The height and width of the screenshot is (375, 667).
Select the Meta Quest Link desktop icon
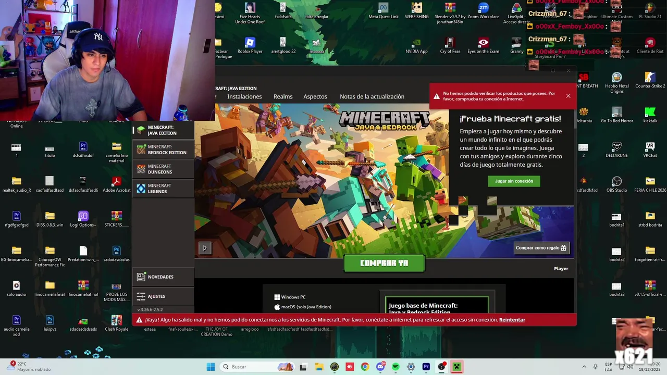tap(384, 11)
